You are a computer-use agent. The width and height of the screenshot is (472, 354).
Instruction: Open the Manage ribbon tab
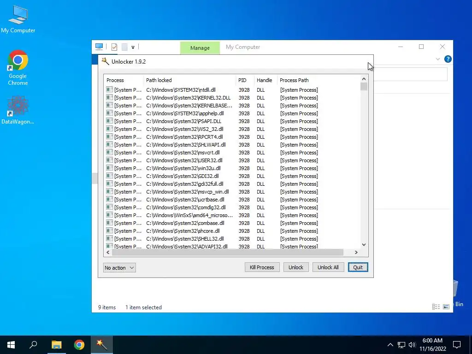click(200, 48)
